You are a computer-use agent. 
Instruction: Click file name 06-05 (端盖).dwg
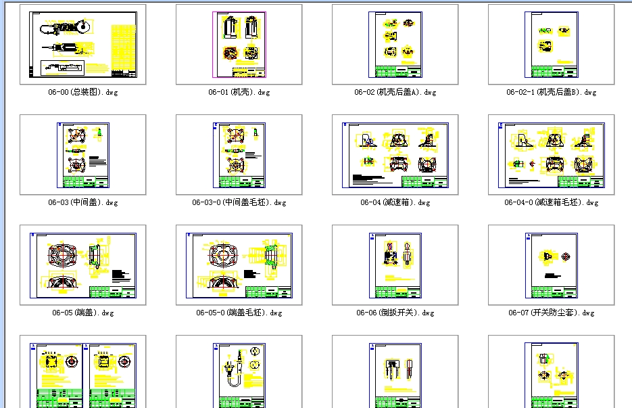pyautogui.click(x=83, y=313)
